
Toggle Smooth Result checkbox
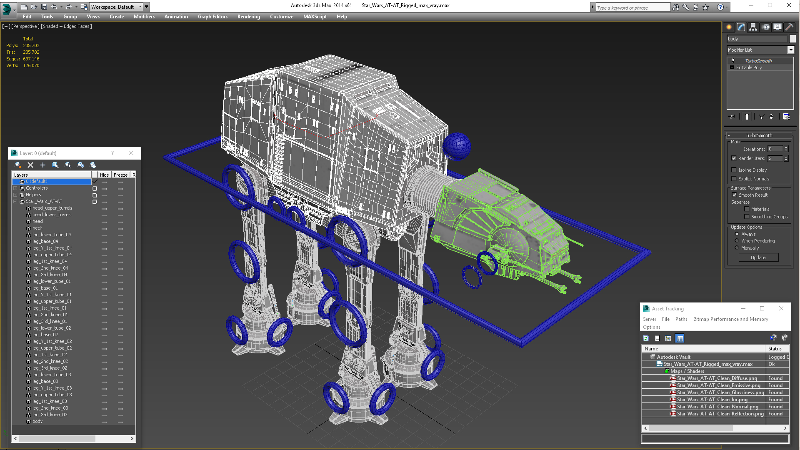click(734, 195)
